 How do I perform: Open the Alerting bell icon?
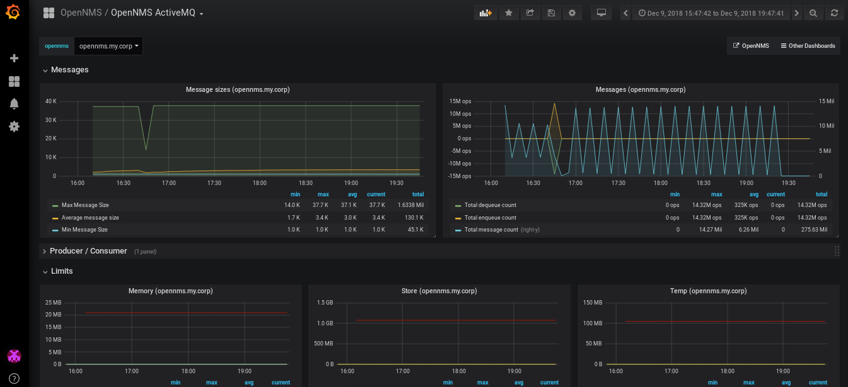[x=14, y=104]
